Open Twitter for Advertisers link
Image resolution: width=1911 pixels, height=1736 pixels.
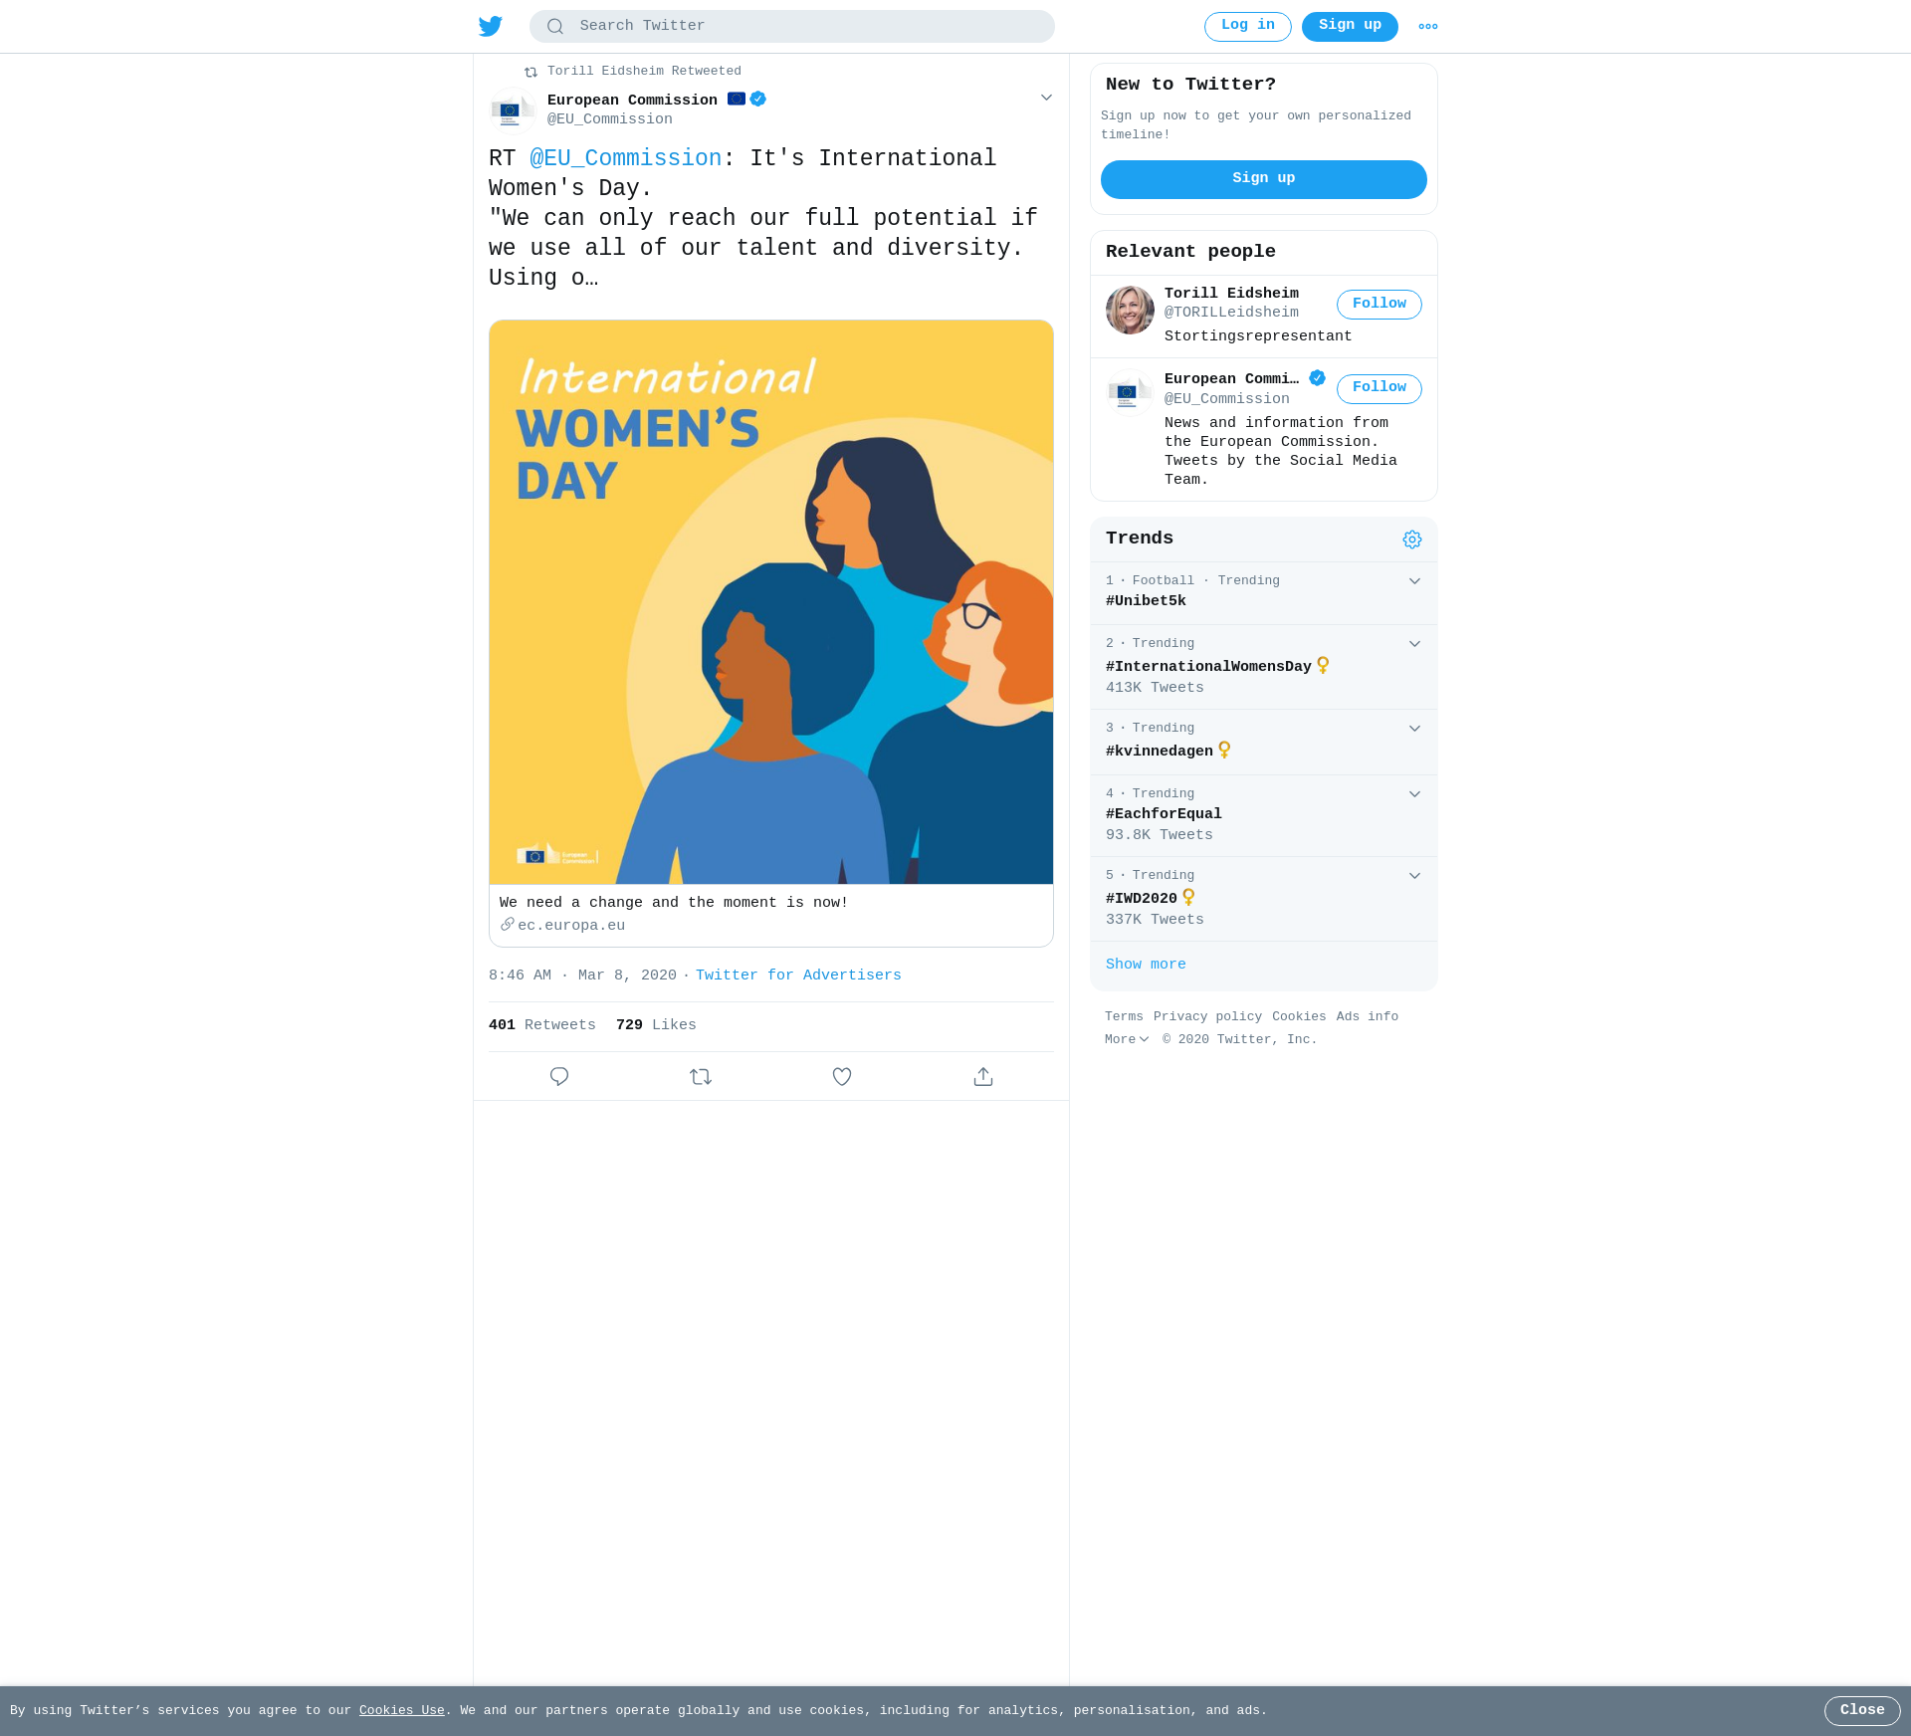coord(798,976)
